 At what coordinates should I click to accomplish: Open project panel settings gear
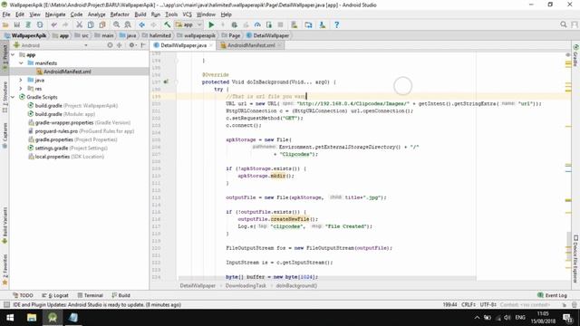point(131,45)
